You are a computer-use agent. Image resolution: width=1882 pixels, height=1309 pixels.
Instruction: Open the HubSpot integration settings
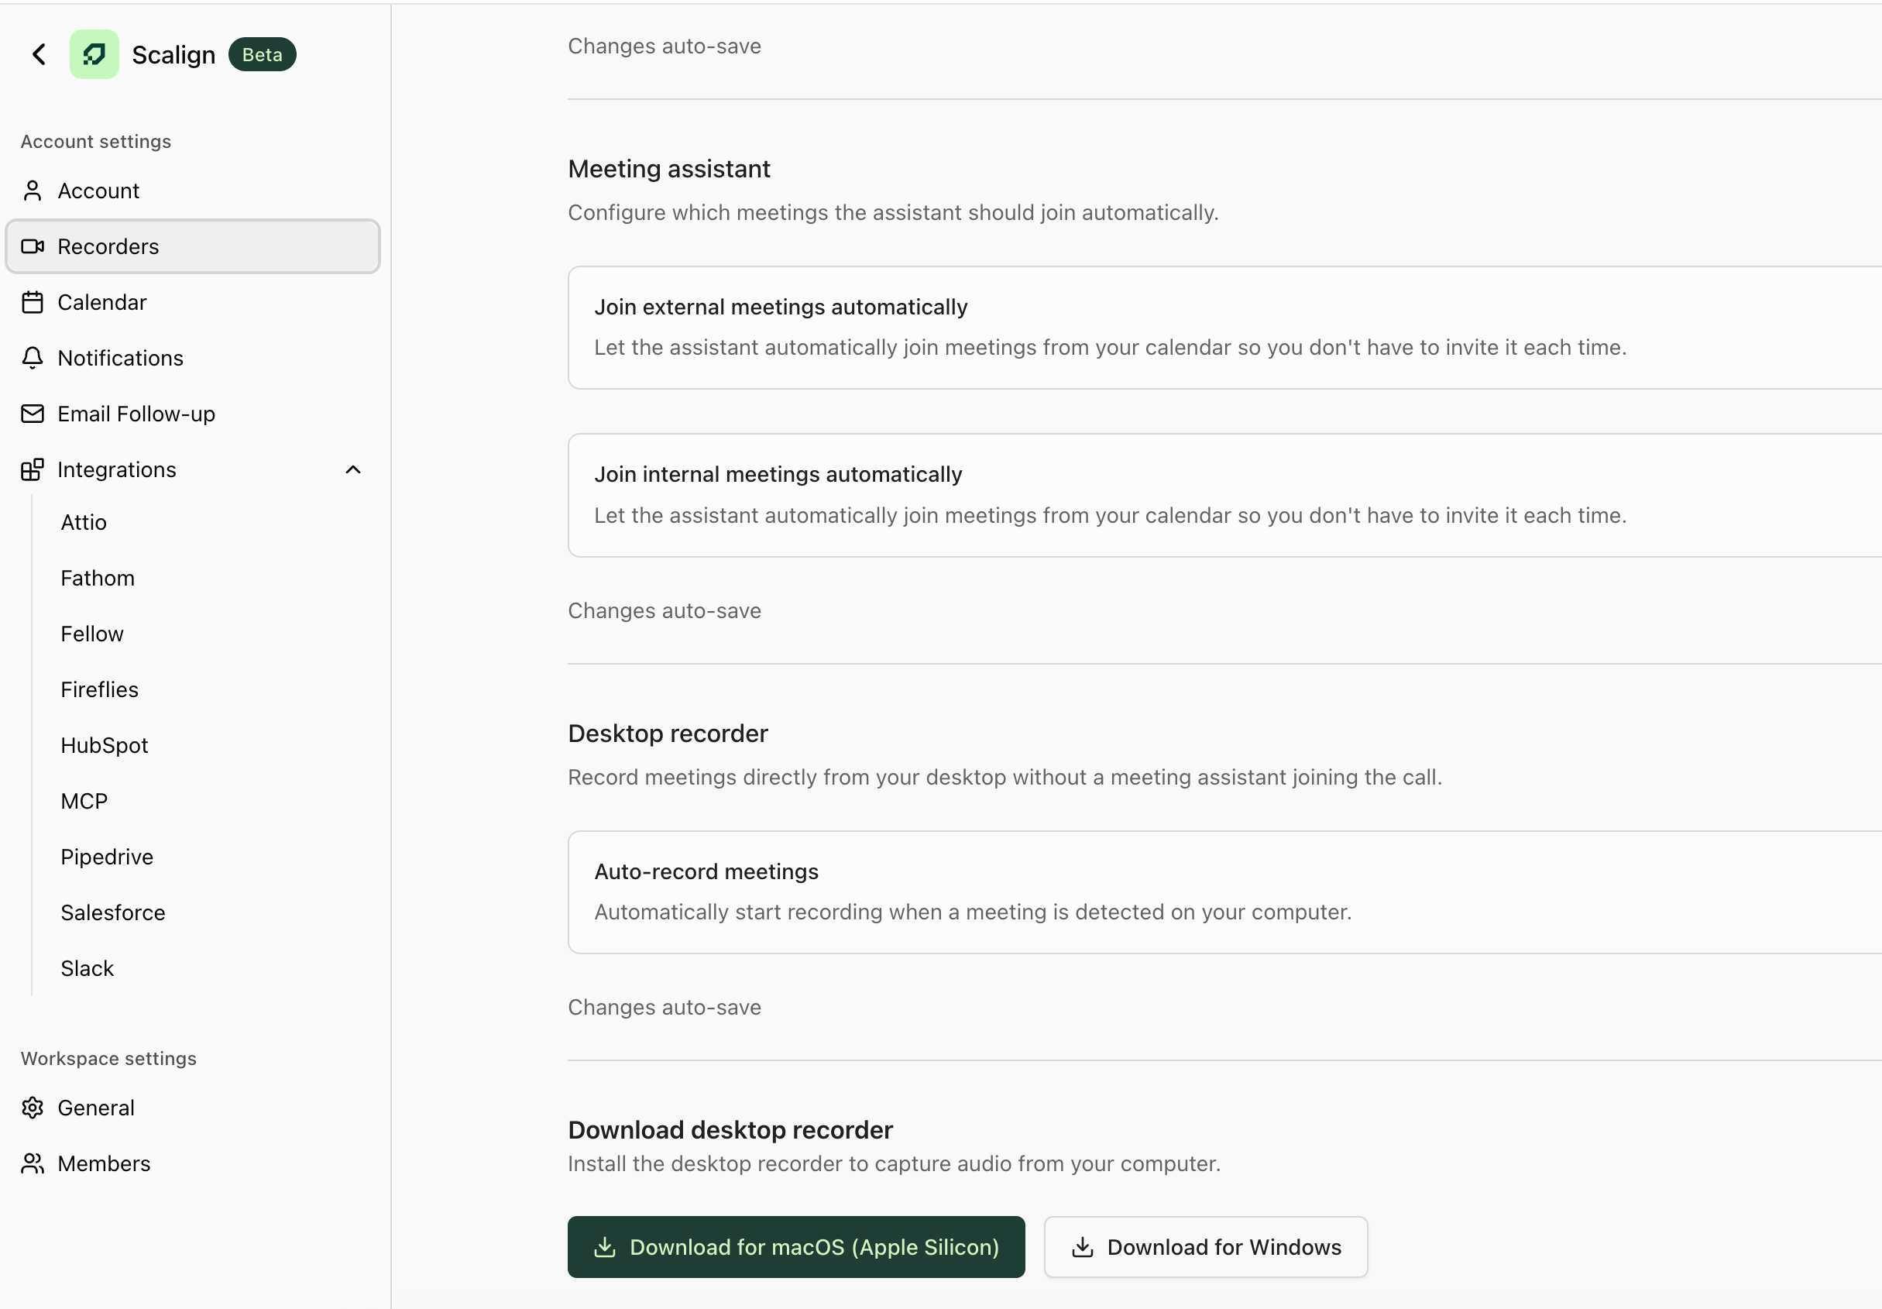(x=104, y=744)
